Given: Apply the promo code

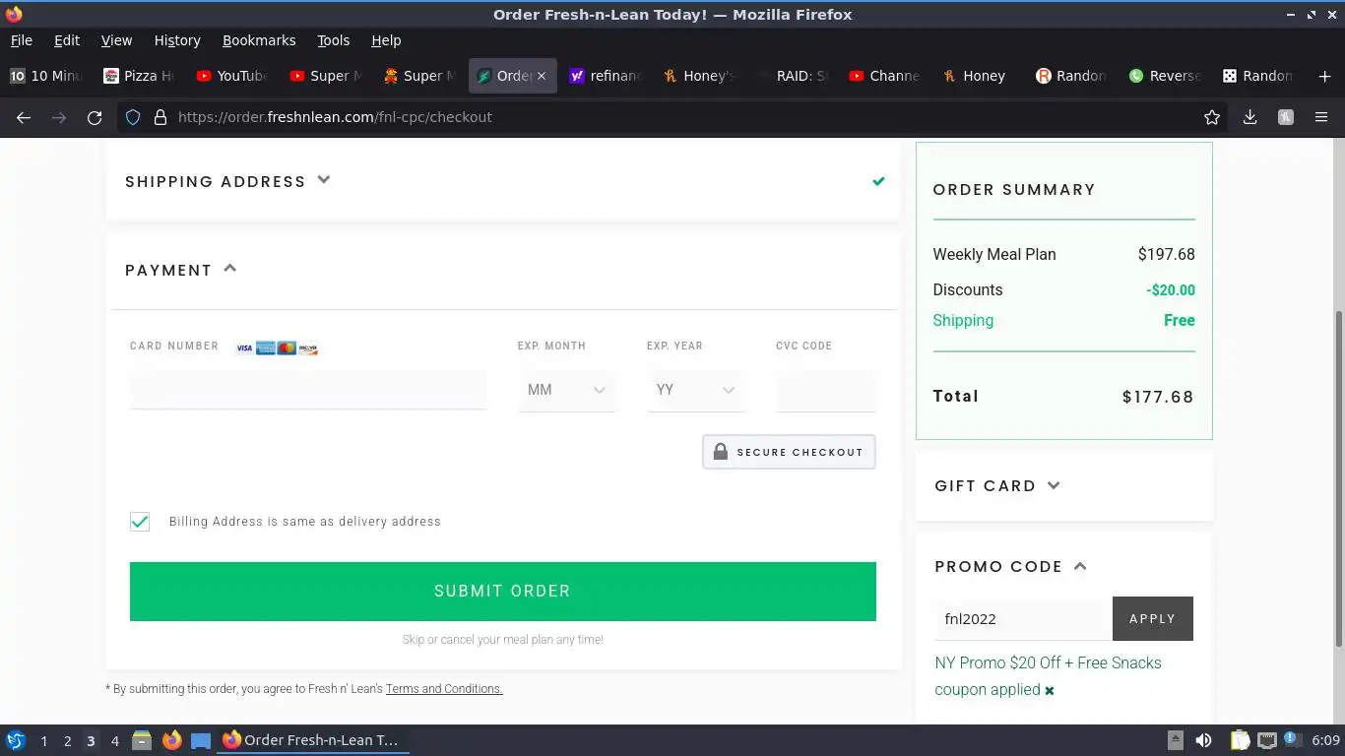Looking at the screenshot, I should click(1153, 619).
